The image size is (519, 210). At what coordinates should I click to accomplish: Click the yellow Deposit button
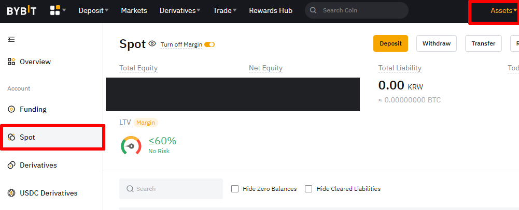click(390, 43)
